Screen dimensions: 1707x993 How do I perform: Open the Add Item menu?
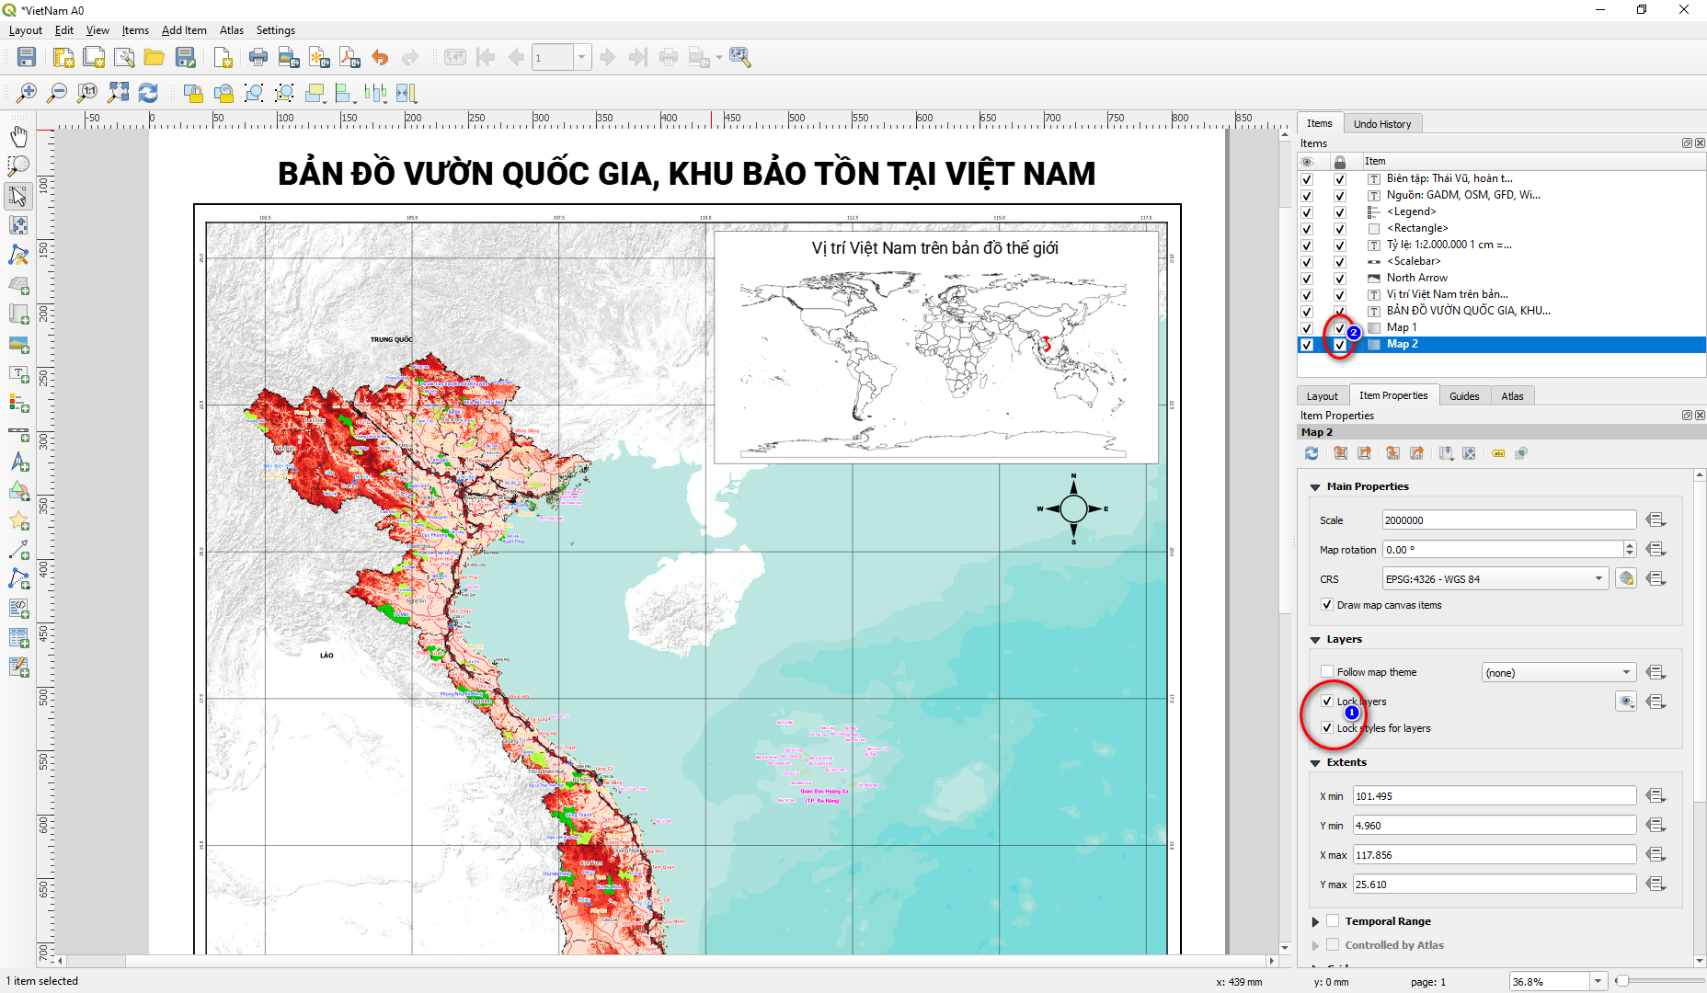(x=184, y=30)
